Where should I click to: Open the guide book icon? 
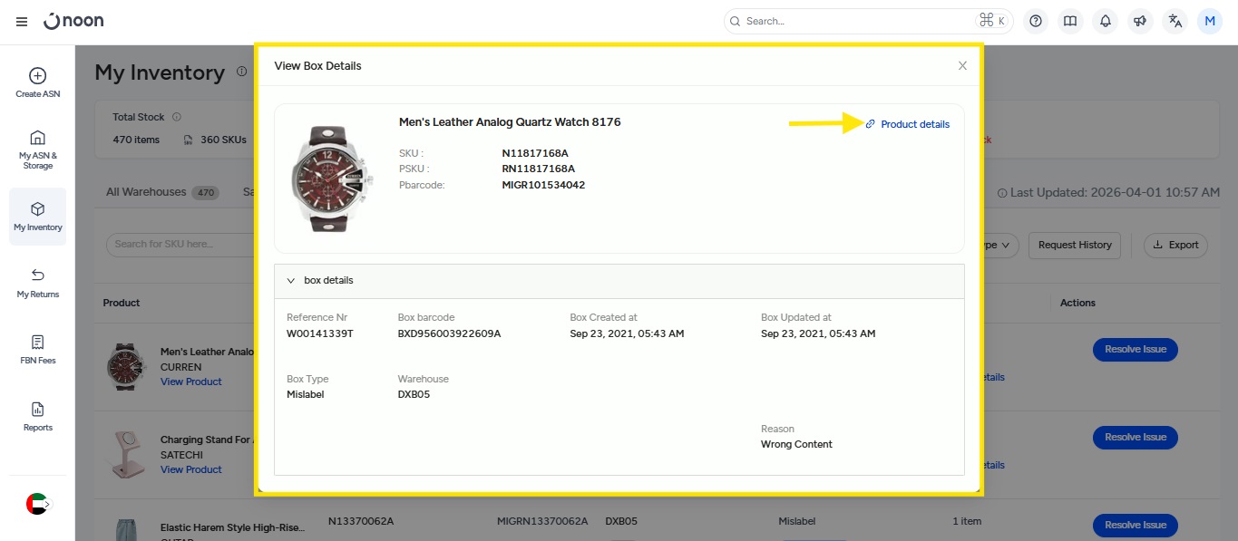click(x=1070, y=21)
